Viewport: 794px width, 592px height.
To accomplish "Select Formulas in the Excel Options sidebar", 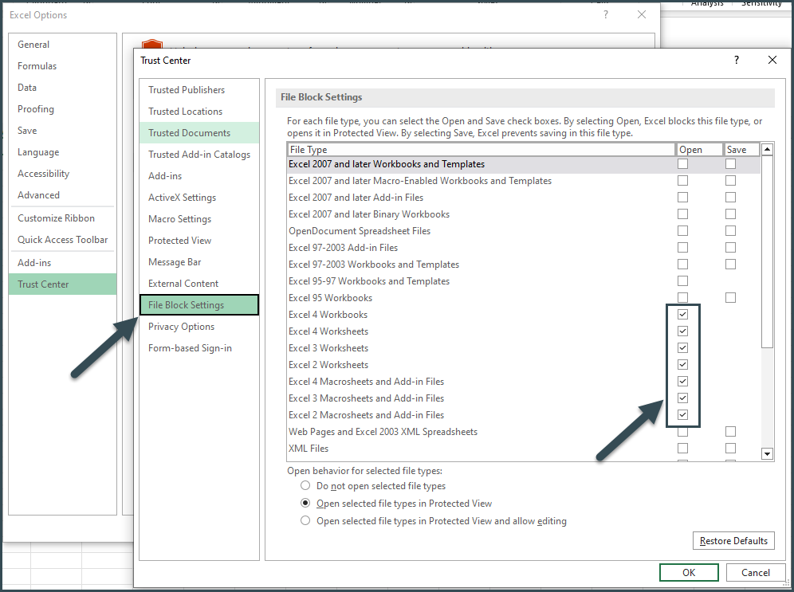I will click(35, 65).
